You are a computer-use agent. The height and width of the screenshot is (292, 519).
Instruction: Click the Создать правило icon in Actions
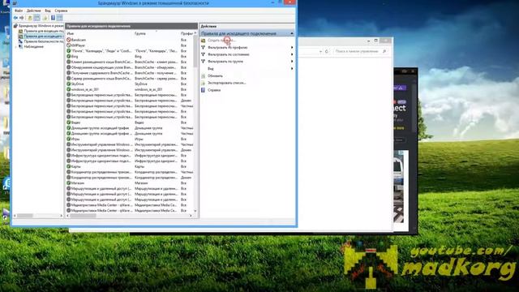(204, 41)
